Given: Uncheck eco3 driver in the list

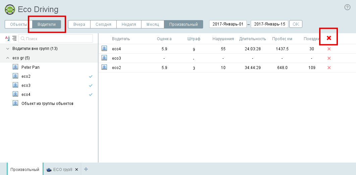Looking at the screenshot, I should (x=91, y=85).
